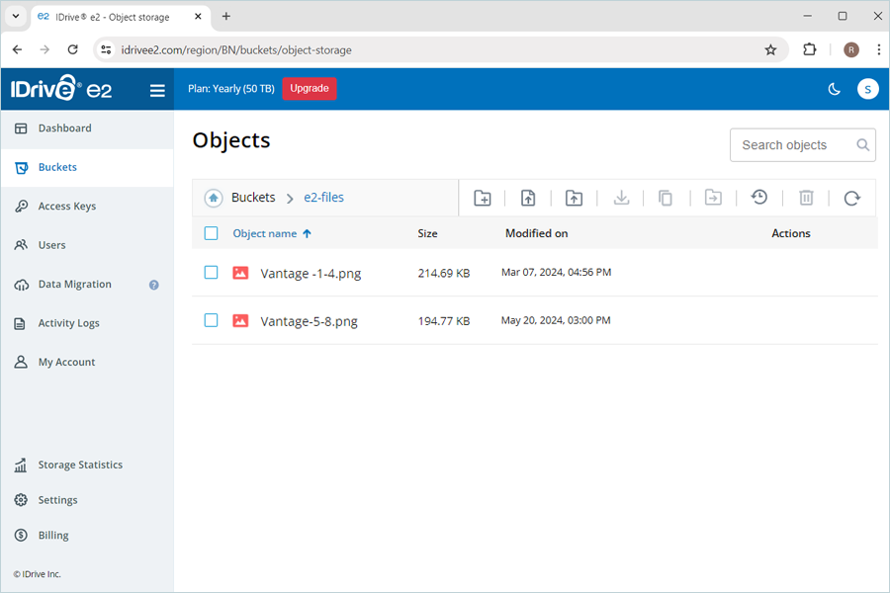Screen dimensions: 890x593
Task: Click the copy objects icon
Action: pos(666,198)
